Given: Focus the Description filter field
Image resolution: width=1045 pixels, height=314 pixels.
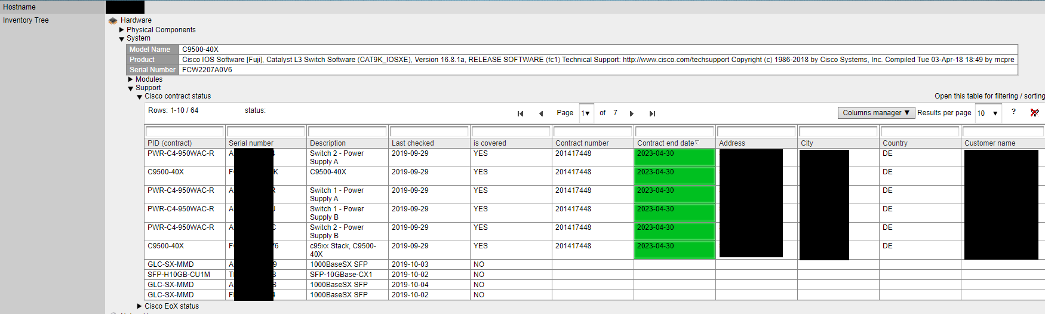Looking at the screenshot, I should pos(348,131).
